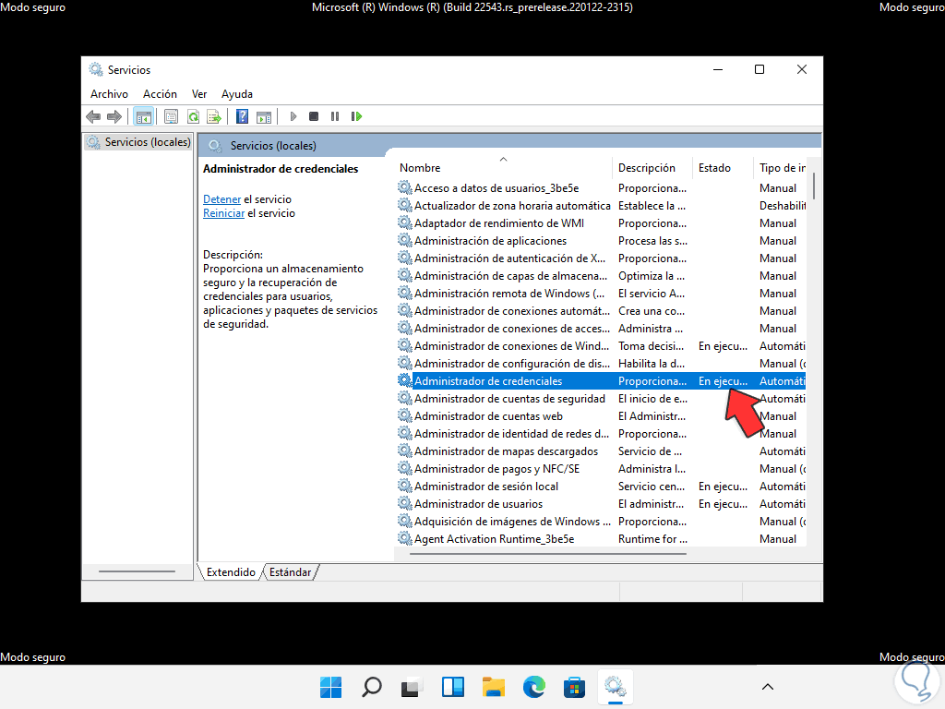Open the Windows Start menu
The height and width of the screenshot is (709, 945).
[331, 687]
